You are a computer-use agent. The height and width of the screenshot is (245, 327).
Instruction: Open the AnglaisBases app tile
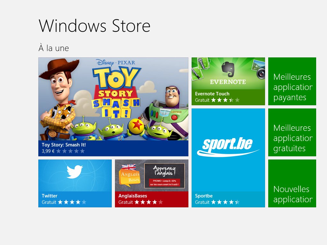152,183
